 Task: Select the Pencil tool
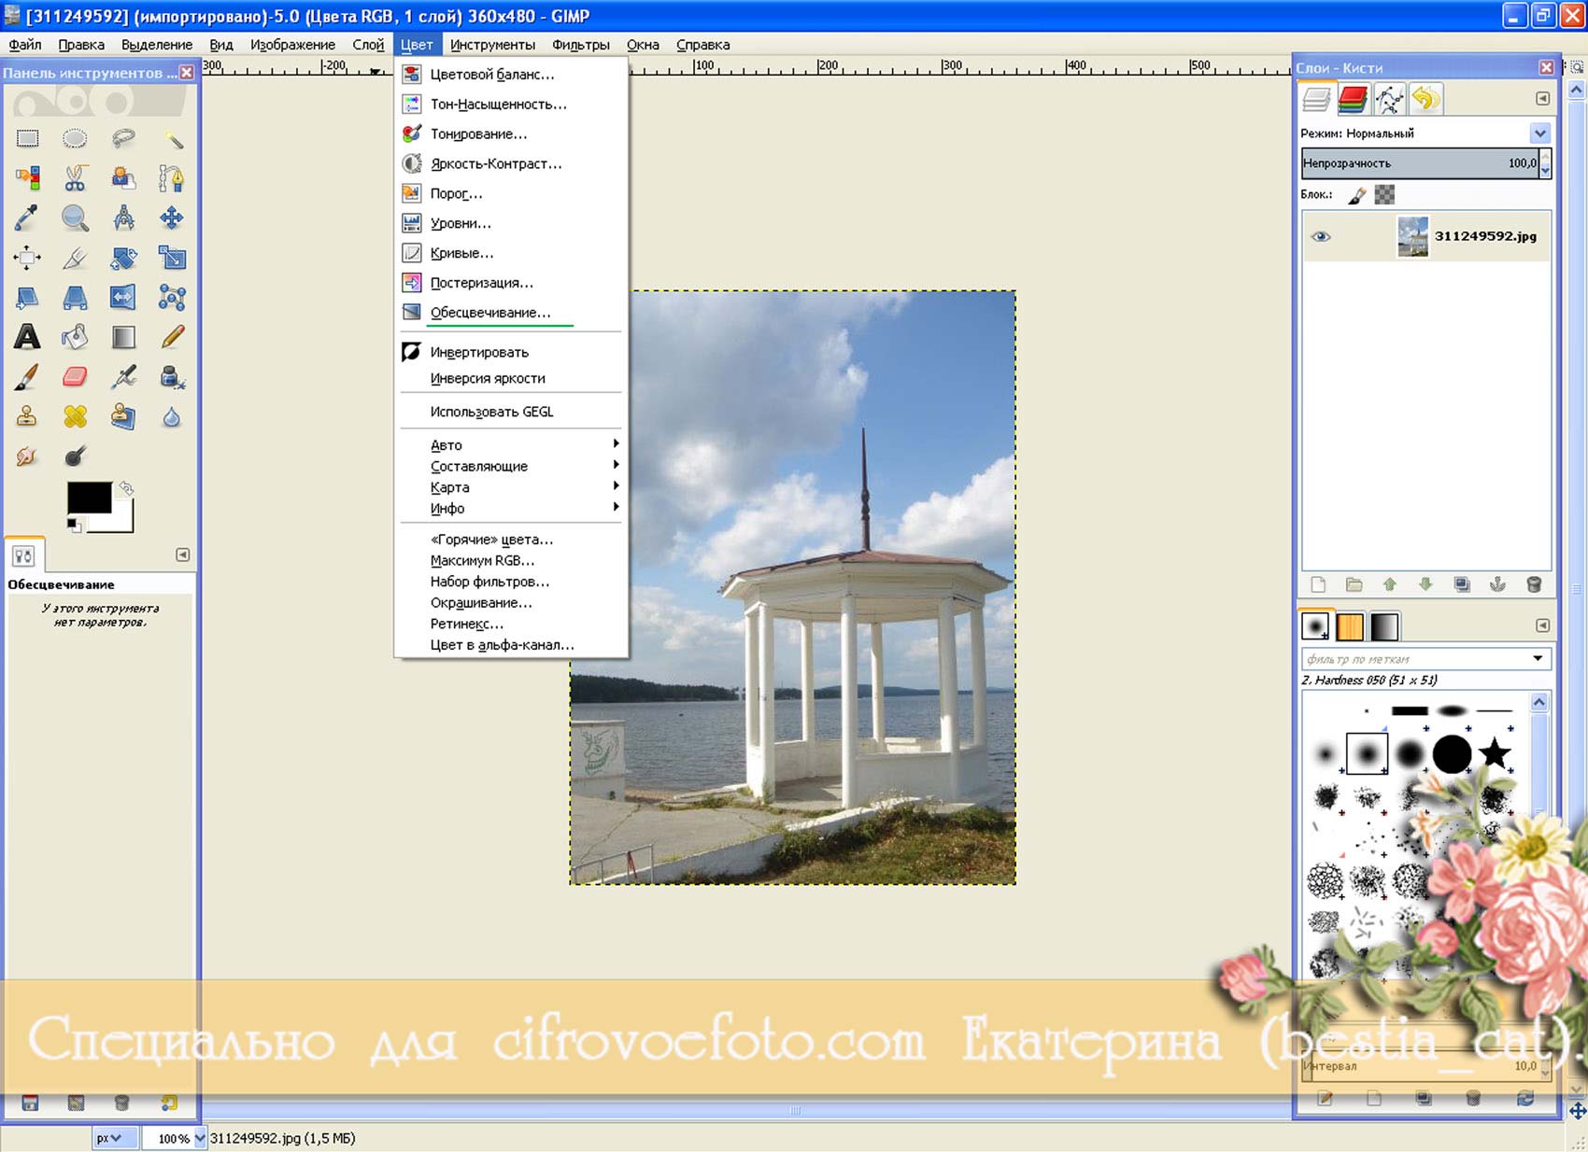click(172, 337)
